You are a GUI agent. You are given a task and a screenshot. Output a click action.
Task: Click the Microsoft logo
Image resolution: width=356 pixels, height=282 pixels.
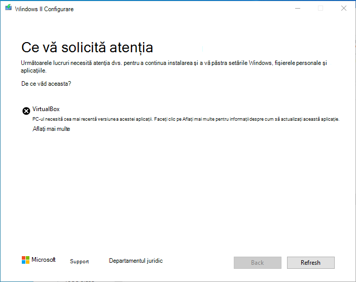tap(39, 260)
